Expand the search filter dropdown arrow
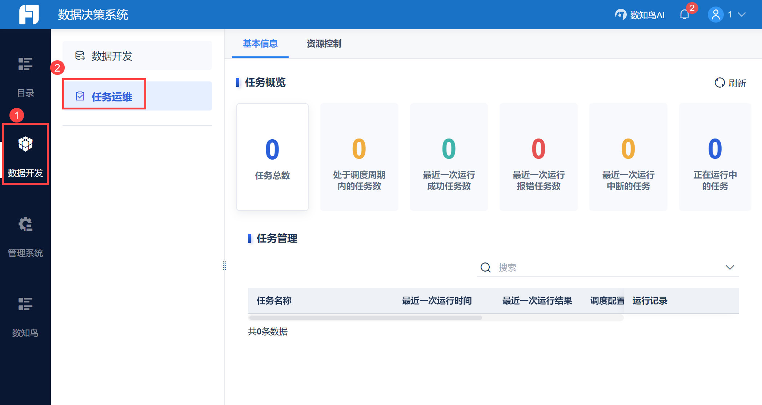762x405 pixels. pos(730,268)
